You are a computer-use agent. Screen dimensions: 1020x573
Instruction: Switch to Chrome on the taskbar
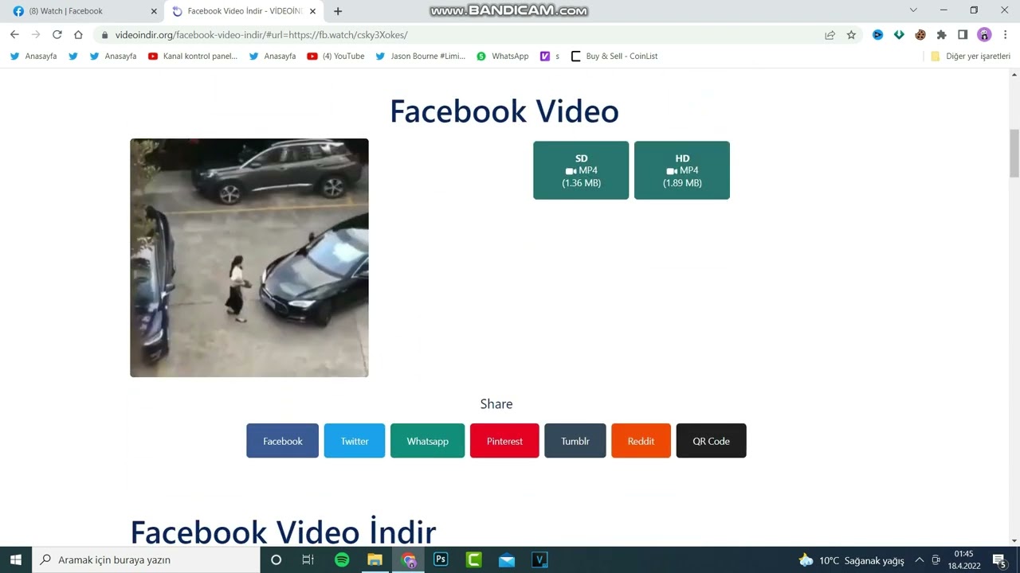tap(409, 559)
